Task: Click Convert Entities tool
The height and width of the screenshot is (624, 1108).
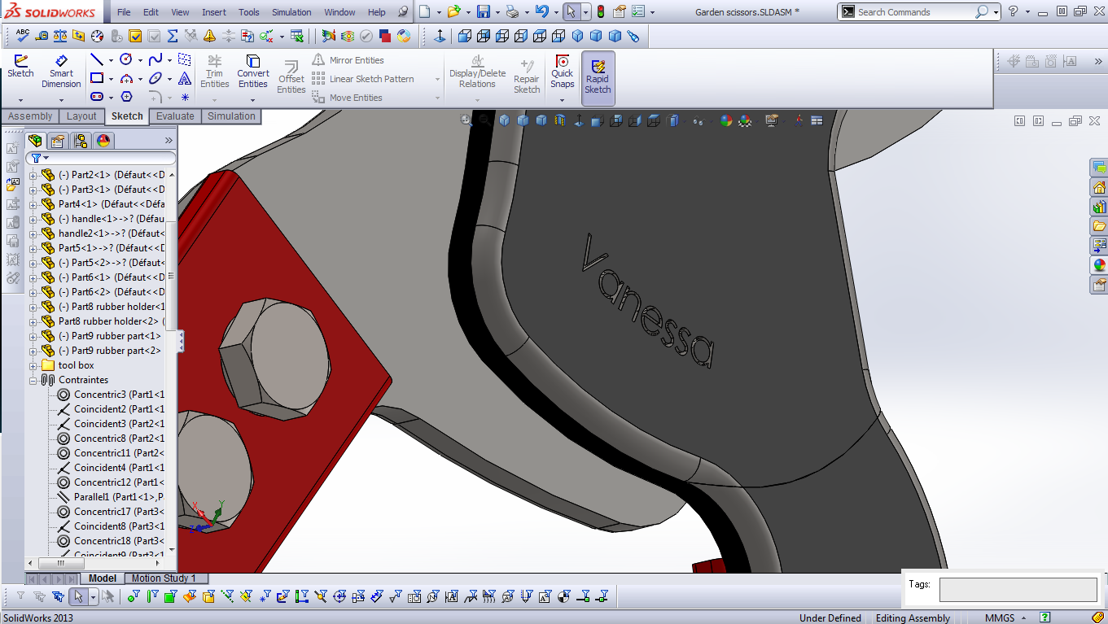Action: tap(253, 72)
